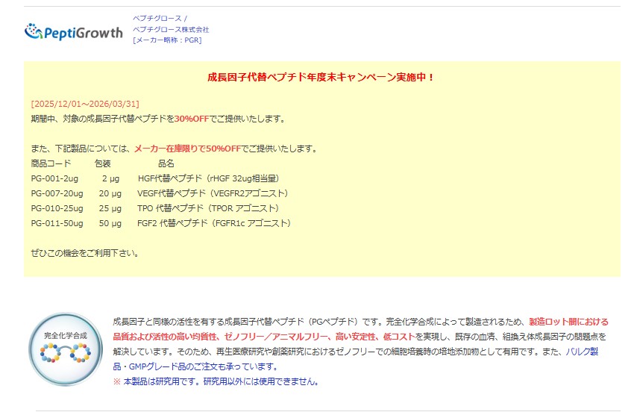The width and height of the screenshot is (634, 415).
Task: Click the PeptiGrowth logo
Action: pos(73,32)
